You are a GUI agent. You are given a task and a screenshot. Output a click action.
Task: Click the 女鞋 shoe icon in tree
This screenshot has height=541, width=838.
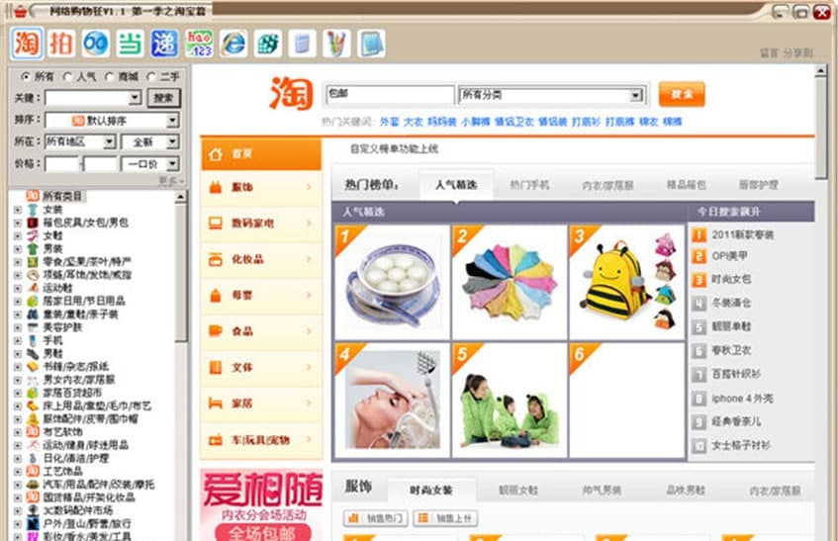[33, 235]
